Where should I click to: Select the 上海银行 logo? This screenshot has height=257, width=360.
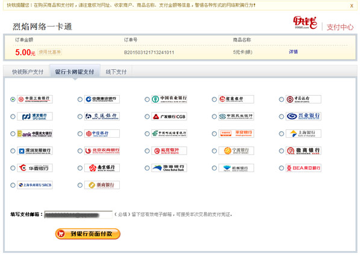[x=303, y=134]
